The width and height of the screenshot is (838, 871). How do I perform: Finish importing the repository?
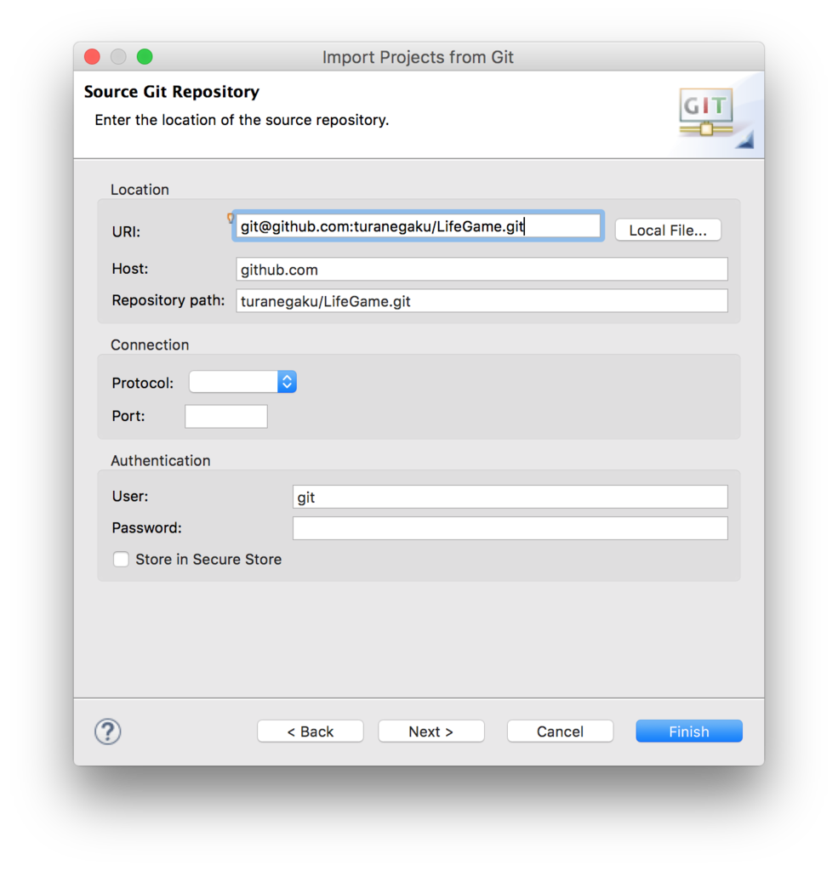pyautogui.click(x=688, y=731)
